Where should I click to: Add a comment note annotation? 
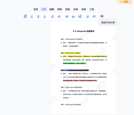(94, 16)
